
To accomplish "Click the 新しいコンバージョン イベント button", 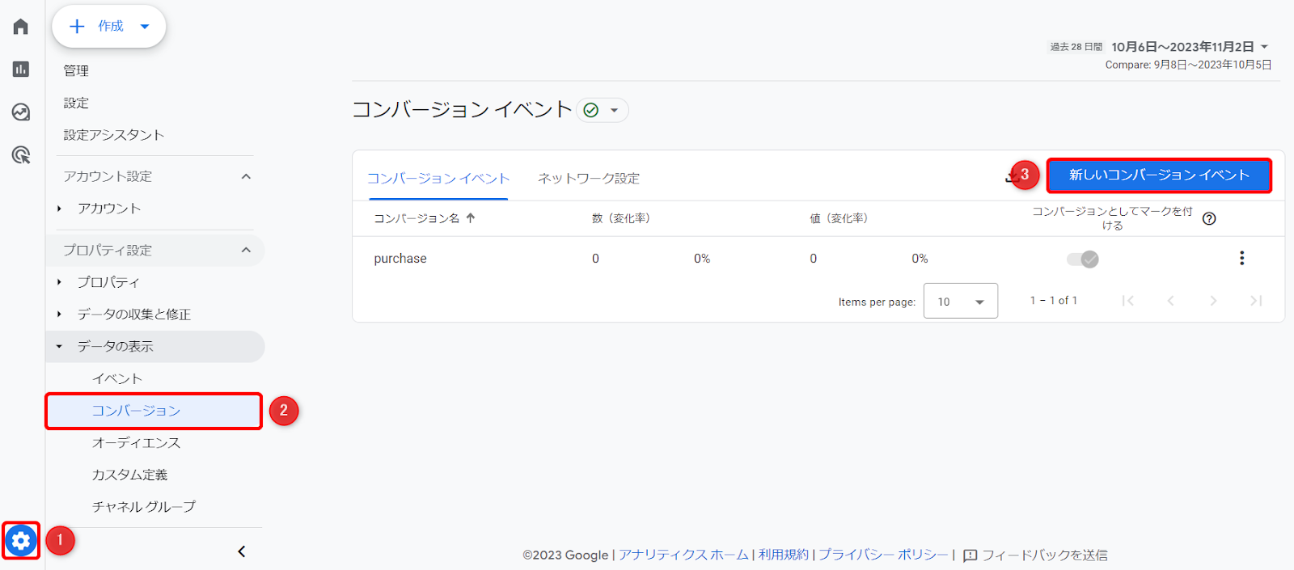I will pyautogui.click(x=1158, y=175).
